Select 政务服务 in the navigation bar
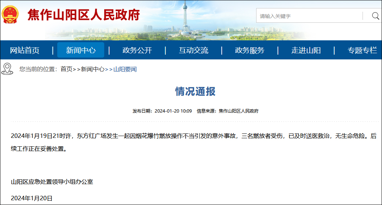Image resolution: width=382 pixels, height=205 pixels. [x=250, y=50]
